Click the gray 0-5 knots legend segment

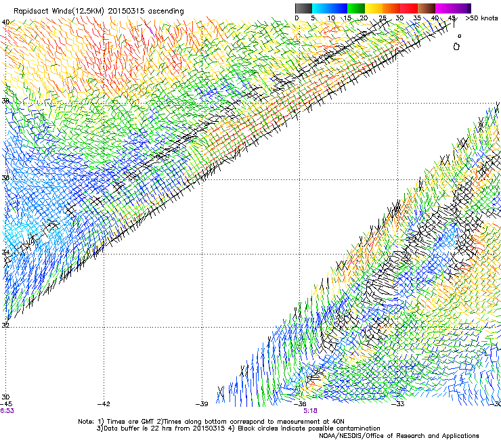point(303,8)
